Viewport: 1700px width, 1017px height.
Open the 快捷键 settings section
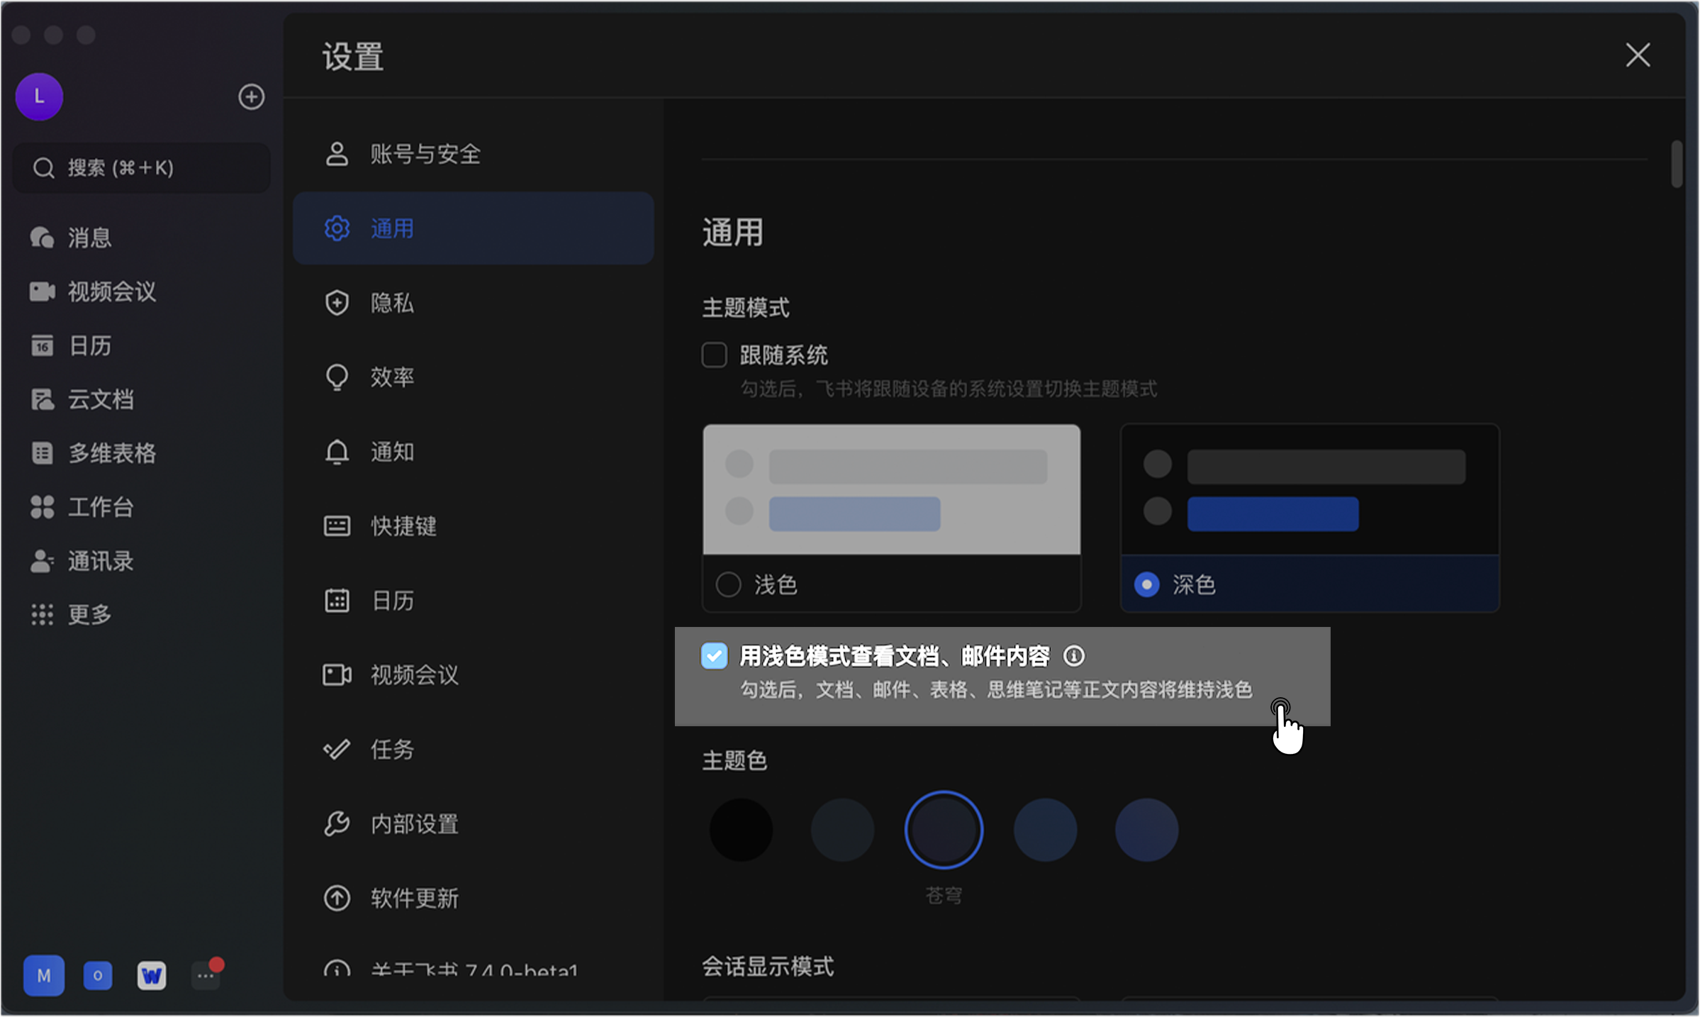click(x=403, y=526)
